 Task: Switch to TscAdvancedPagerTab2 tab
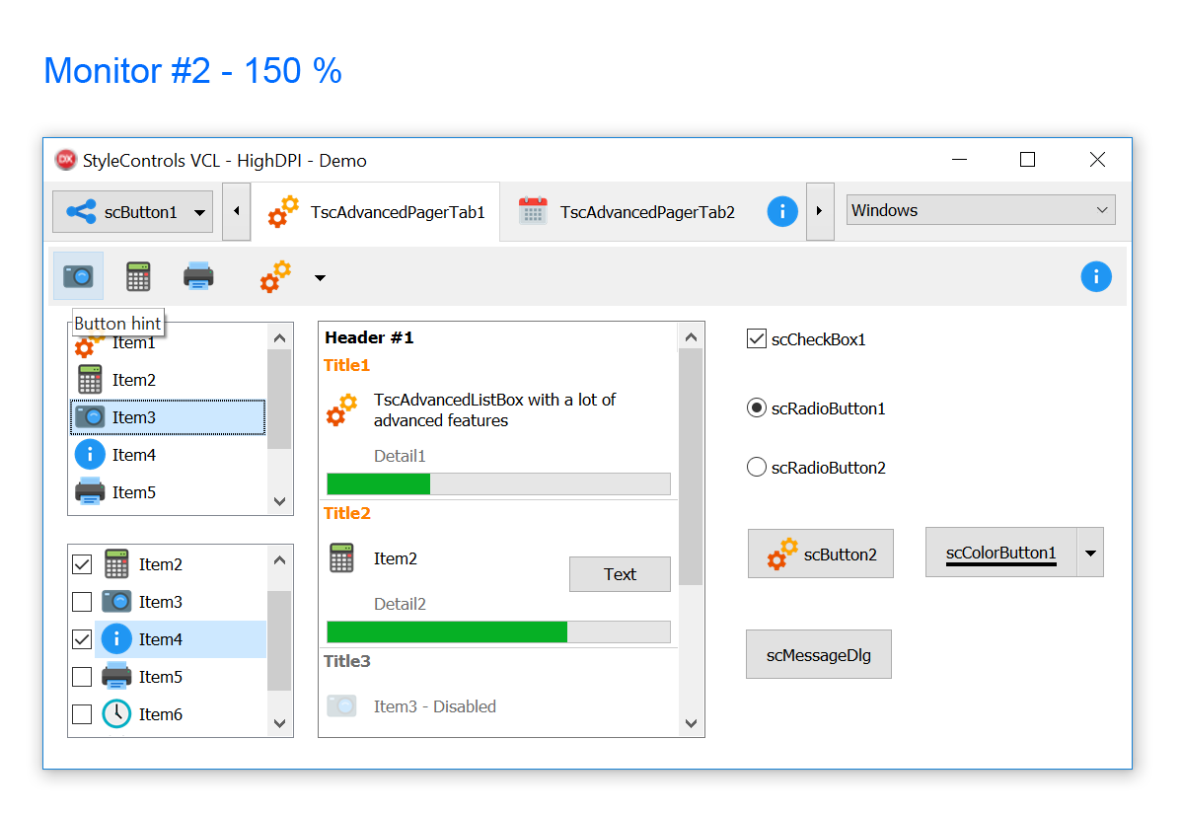(x=627, y=212)
